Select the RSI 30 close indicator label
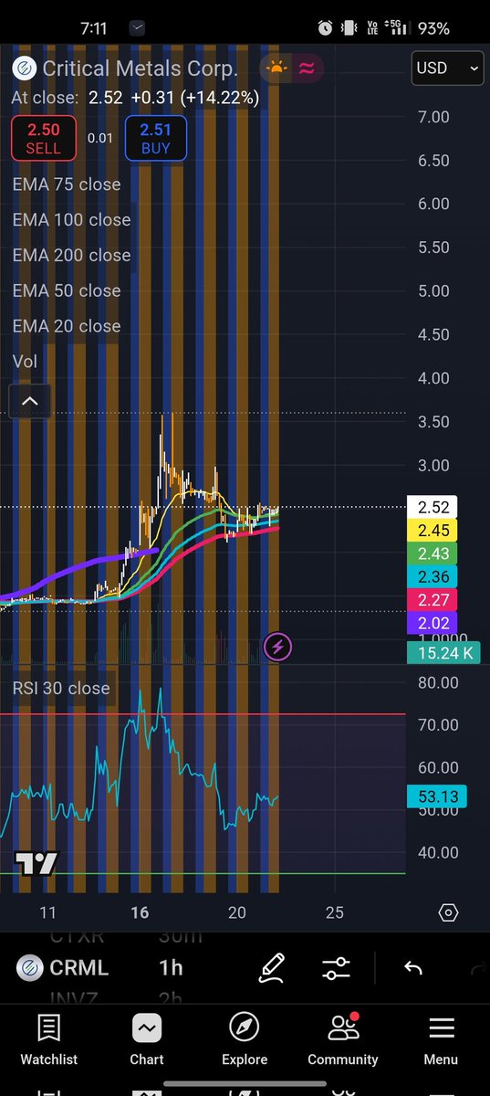Viewport: 490px width, 1096px height. [61, 689]
